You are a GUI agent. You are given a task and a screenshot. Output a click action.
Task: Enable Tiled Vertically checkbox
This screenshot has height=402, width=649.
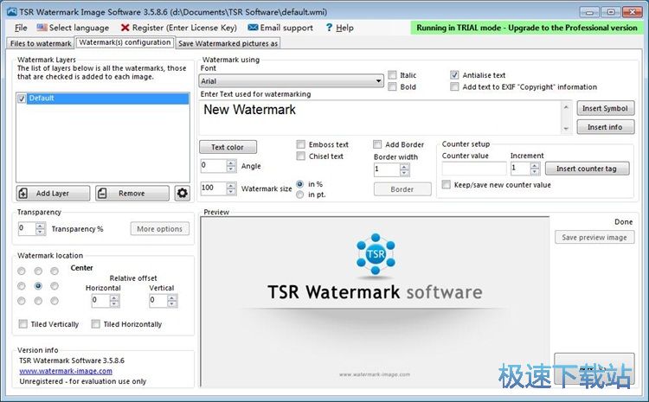click(x=23, y=324)
